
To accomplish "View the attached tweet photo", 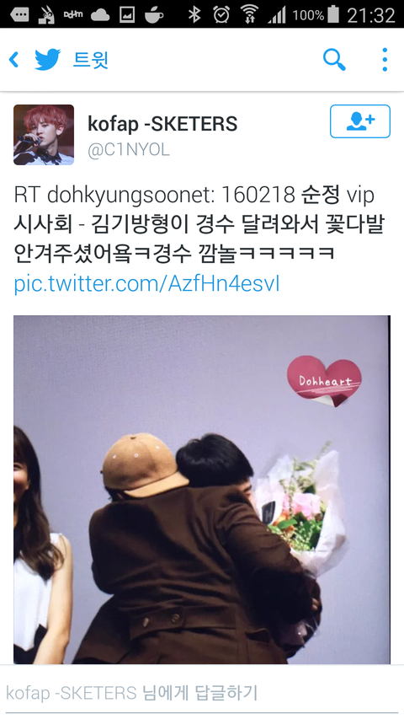I will click(201, 489).
